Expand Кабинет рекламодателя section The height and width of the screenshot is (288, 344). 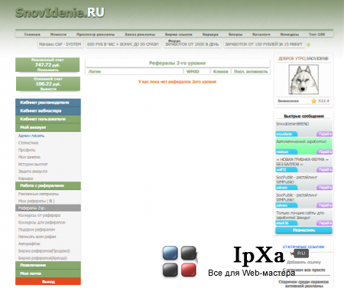point(48,103)
